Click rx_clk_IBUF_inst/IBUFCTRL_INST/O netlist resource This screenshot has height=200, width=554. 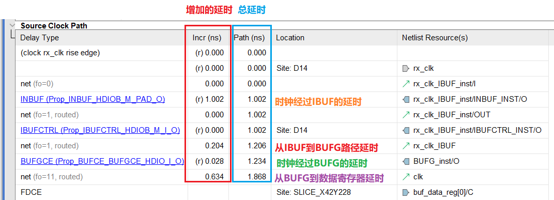pos(478,130)
